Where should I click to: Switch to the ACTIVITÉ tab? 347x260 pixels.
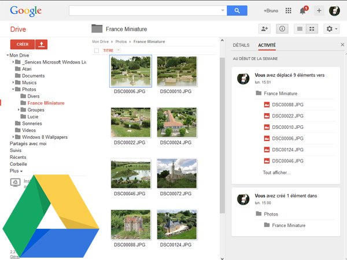tap(267, 45)
